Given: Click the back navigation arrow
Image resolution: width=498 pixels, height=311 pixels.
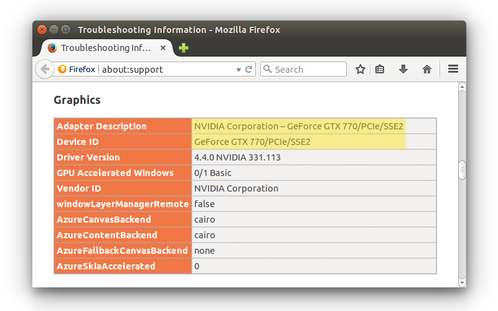Looking at the screenshot, I should coord(45,69).
